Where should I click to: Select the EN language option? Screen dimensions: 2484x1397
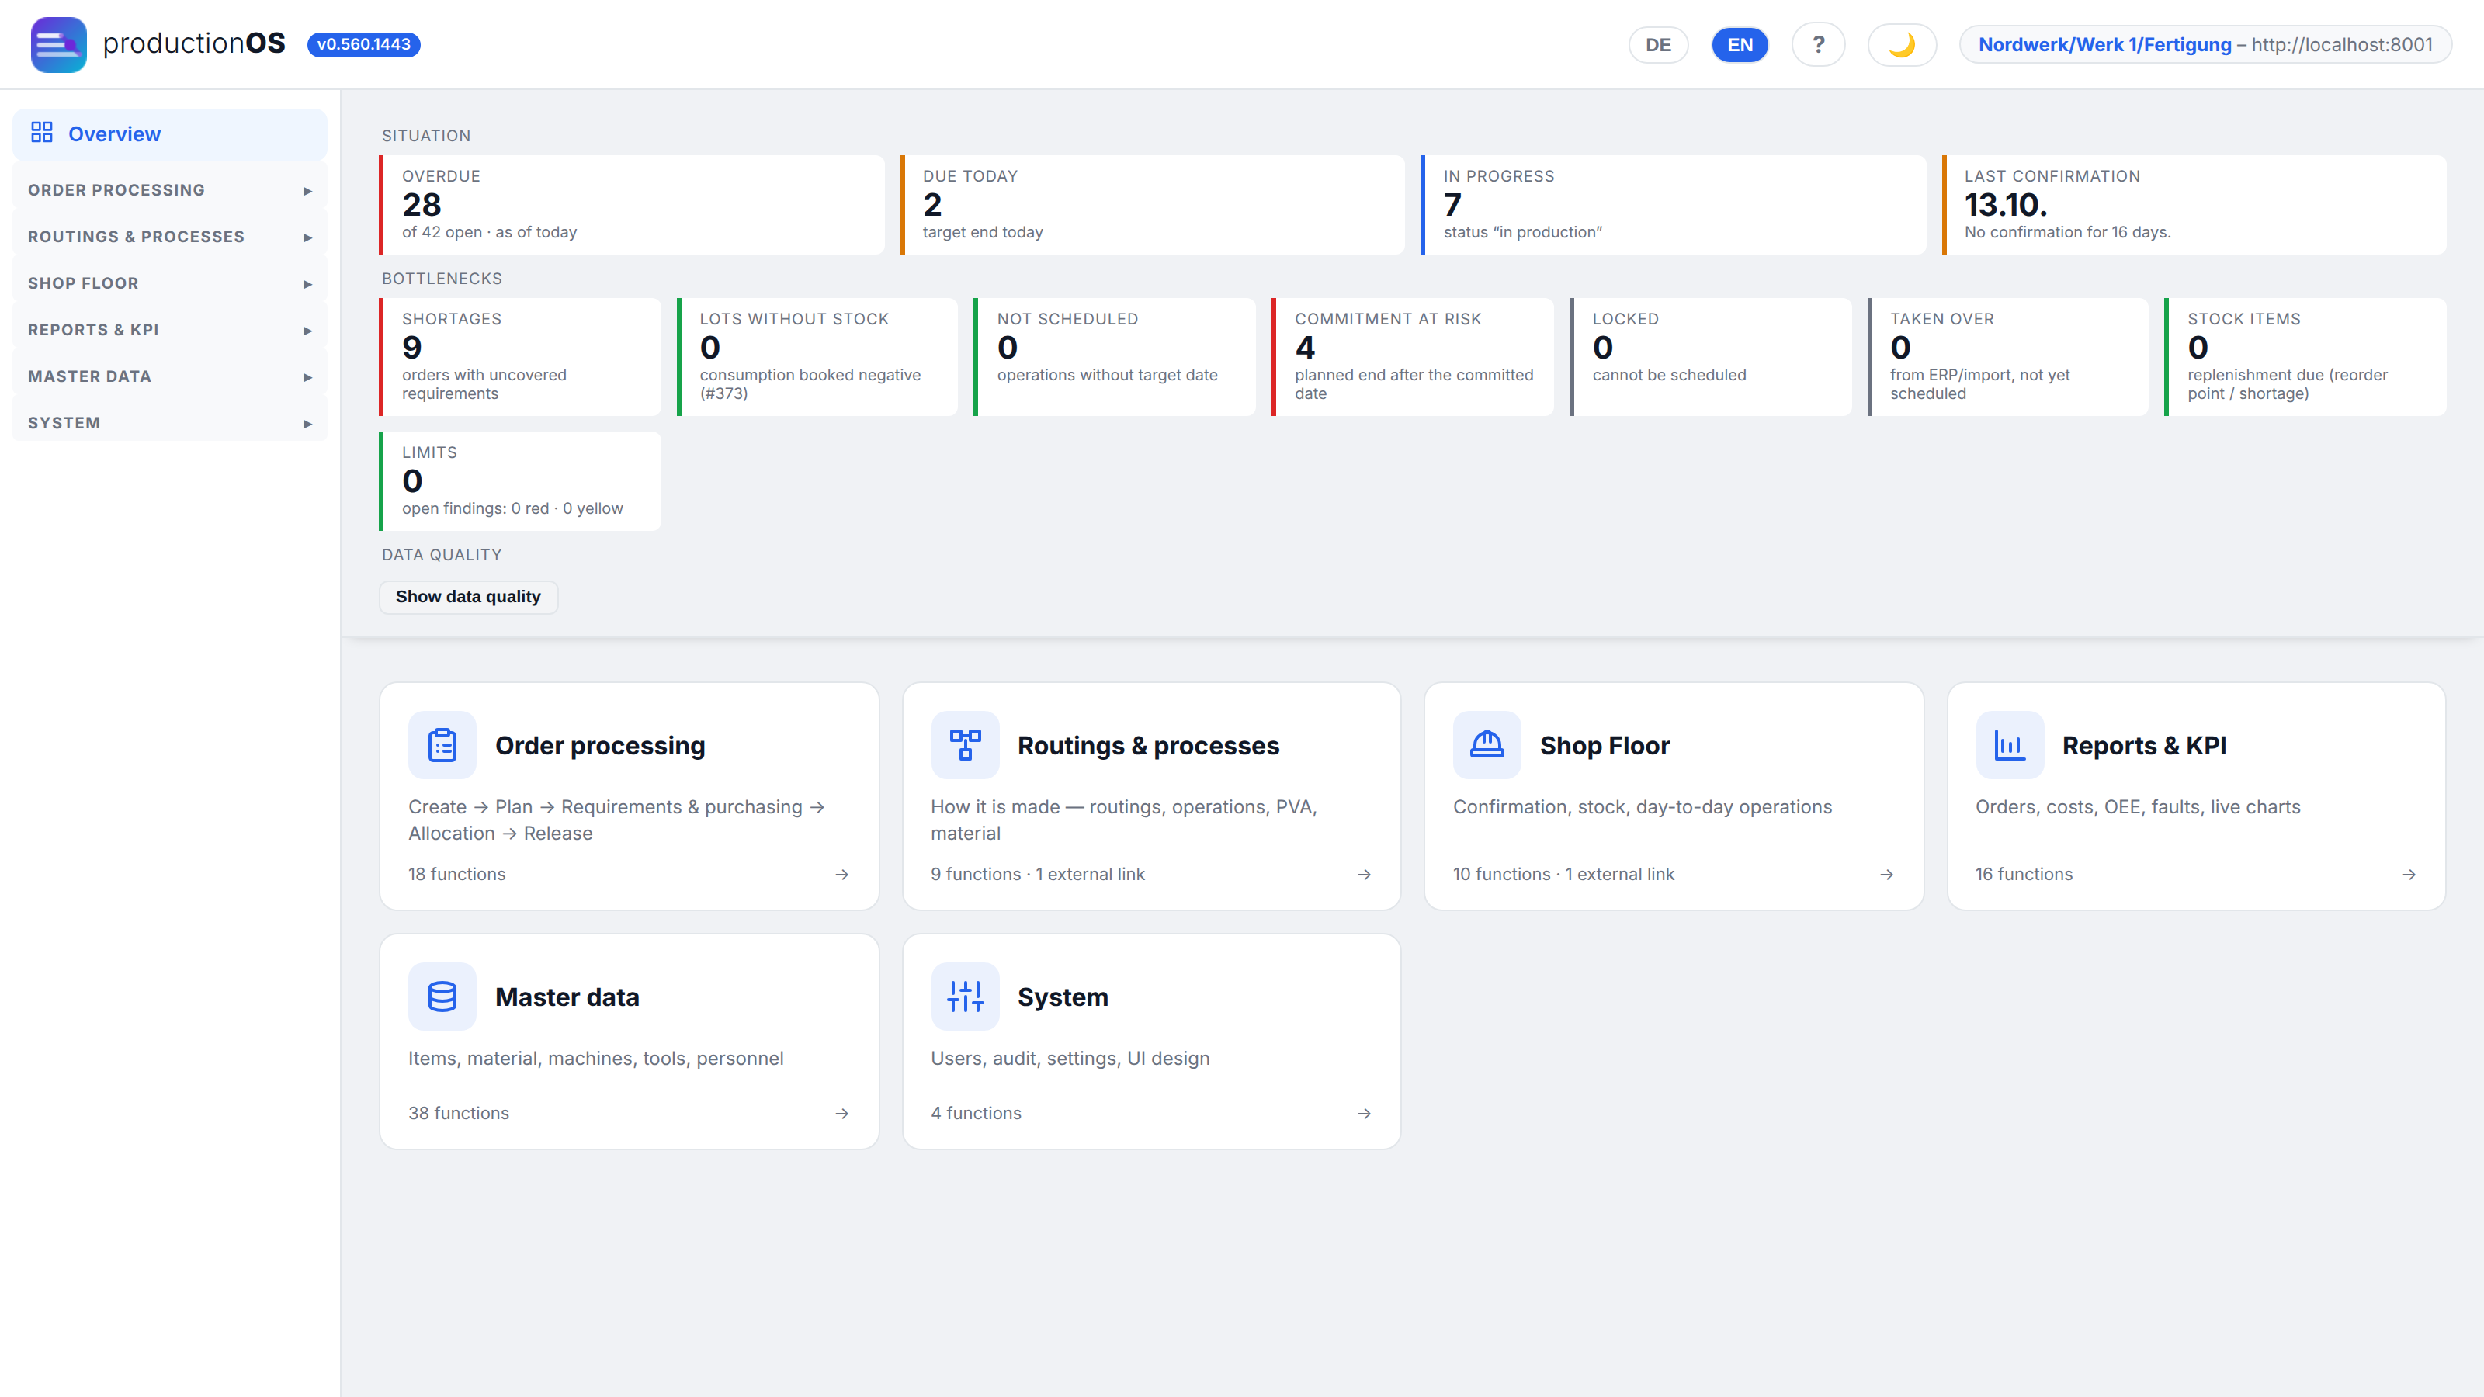tap(1740, 44)
